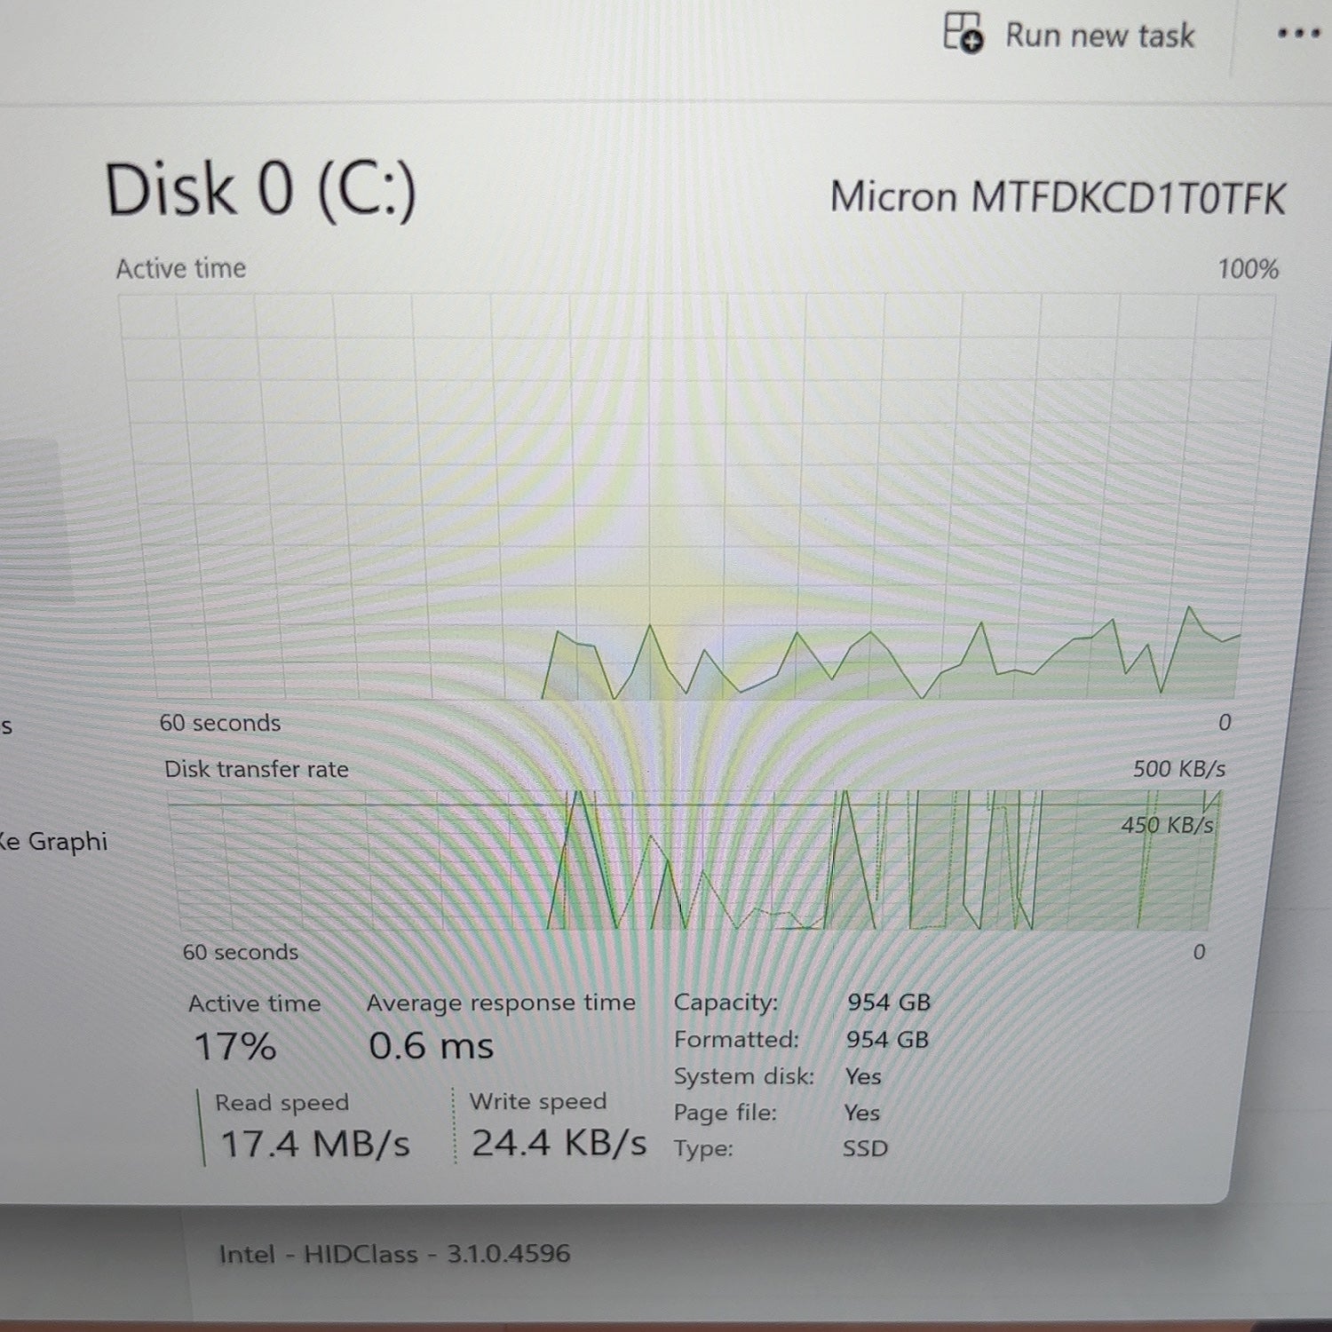Click the 17% active time value

[x=235, y=1046]
